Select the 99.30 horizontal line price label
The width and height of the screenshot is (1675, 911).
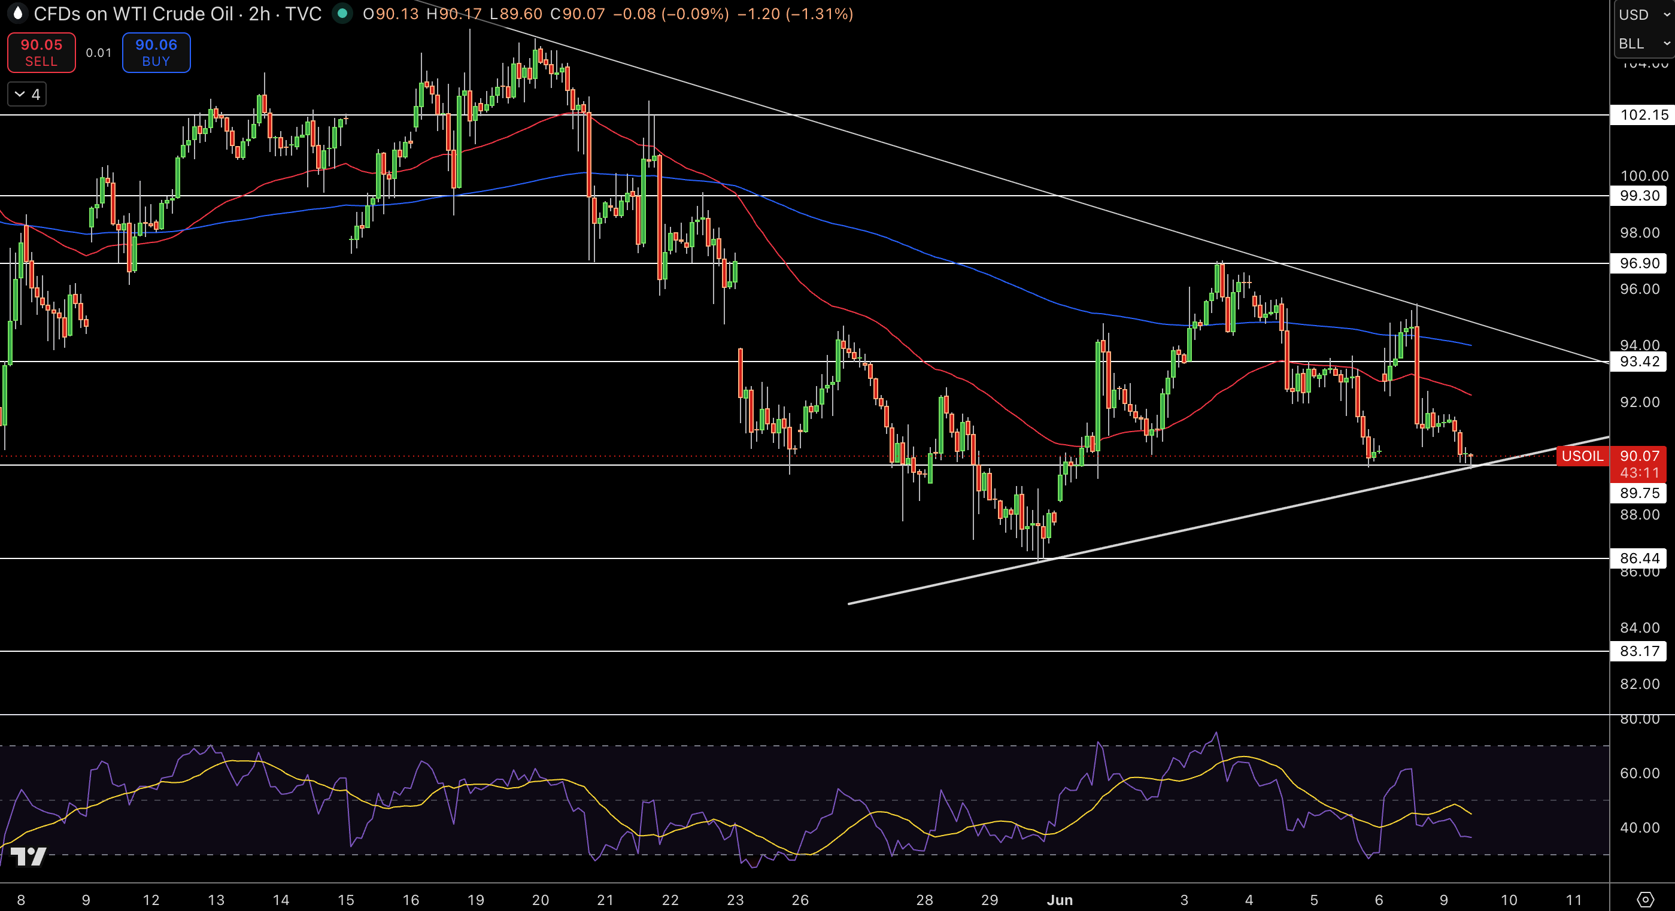tap(1638, 196)
